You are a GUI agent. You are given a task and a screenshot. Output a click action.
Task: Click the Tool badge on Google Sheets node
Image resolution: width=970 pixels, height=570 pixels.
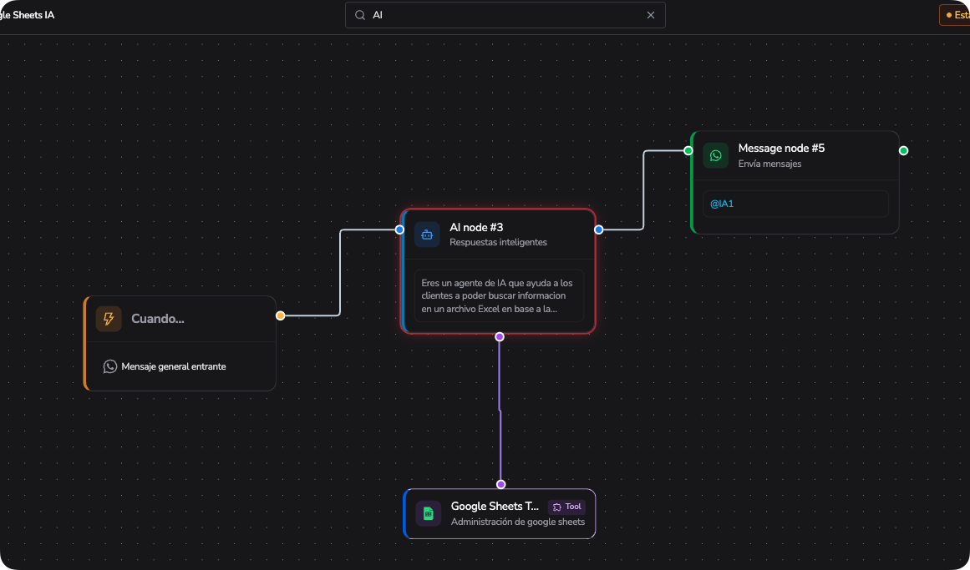(x=566, y=507)
